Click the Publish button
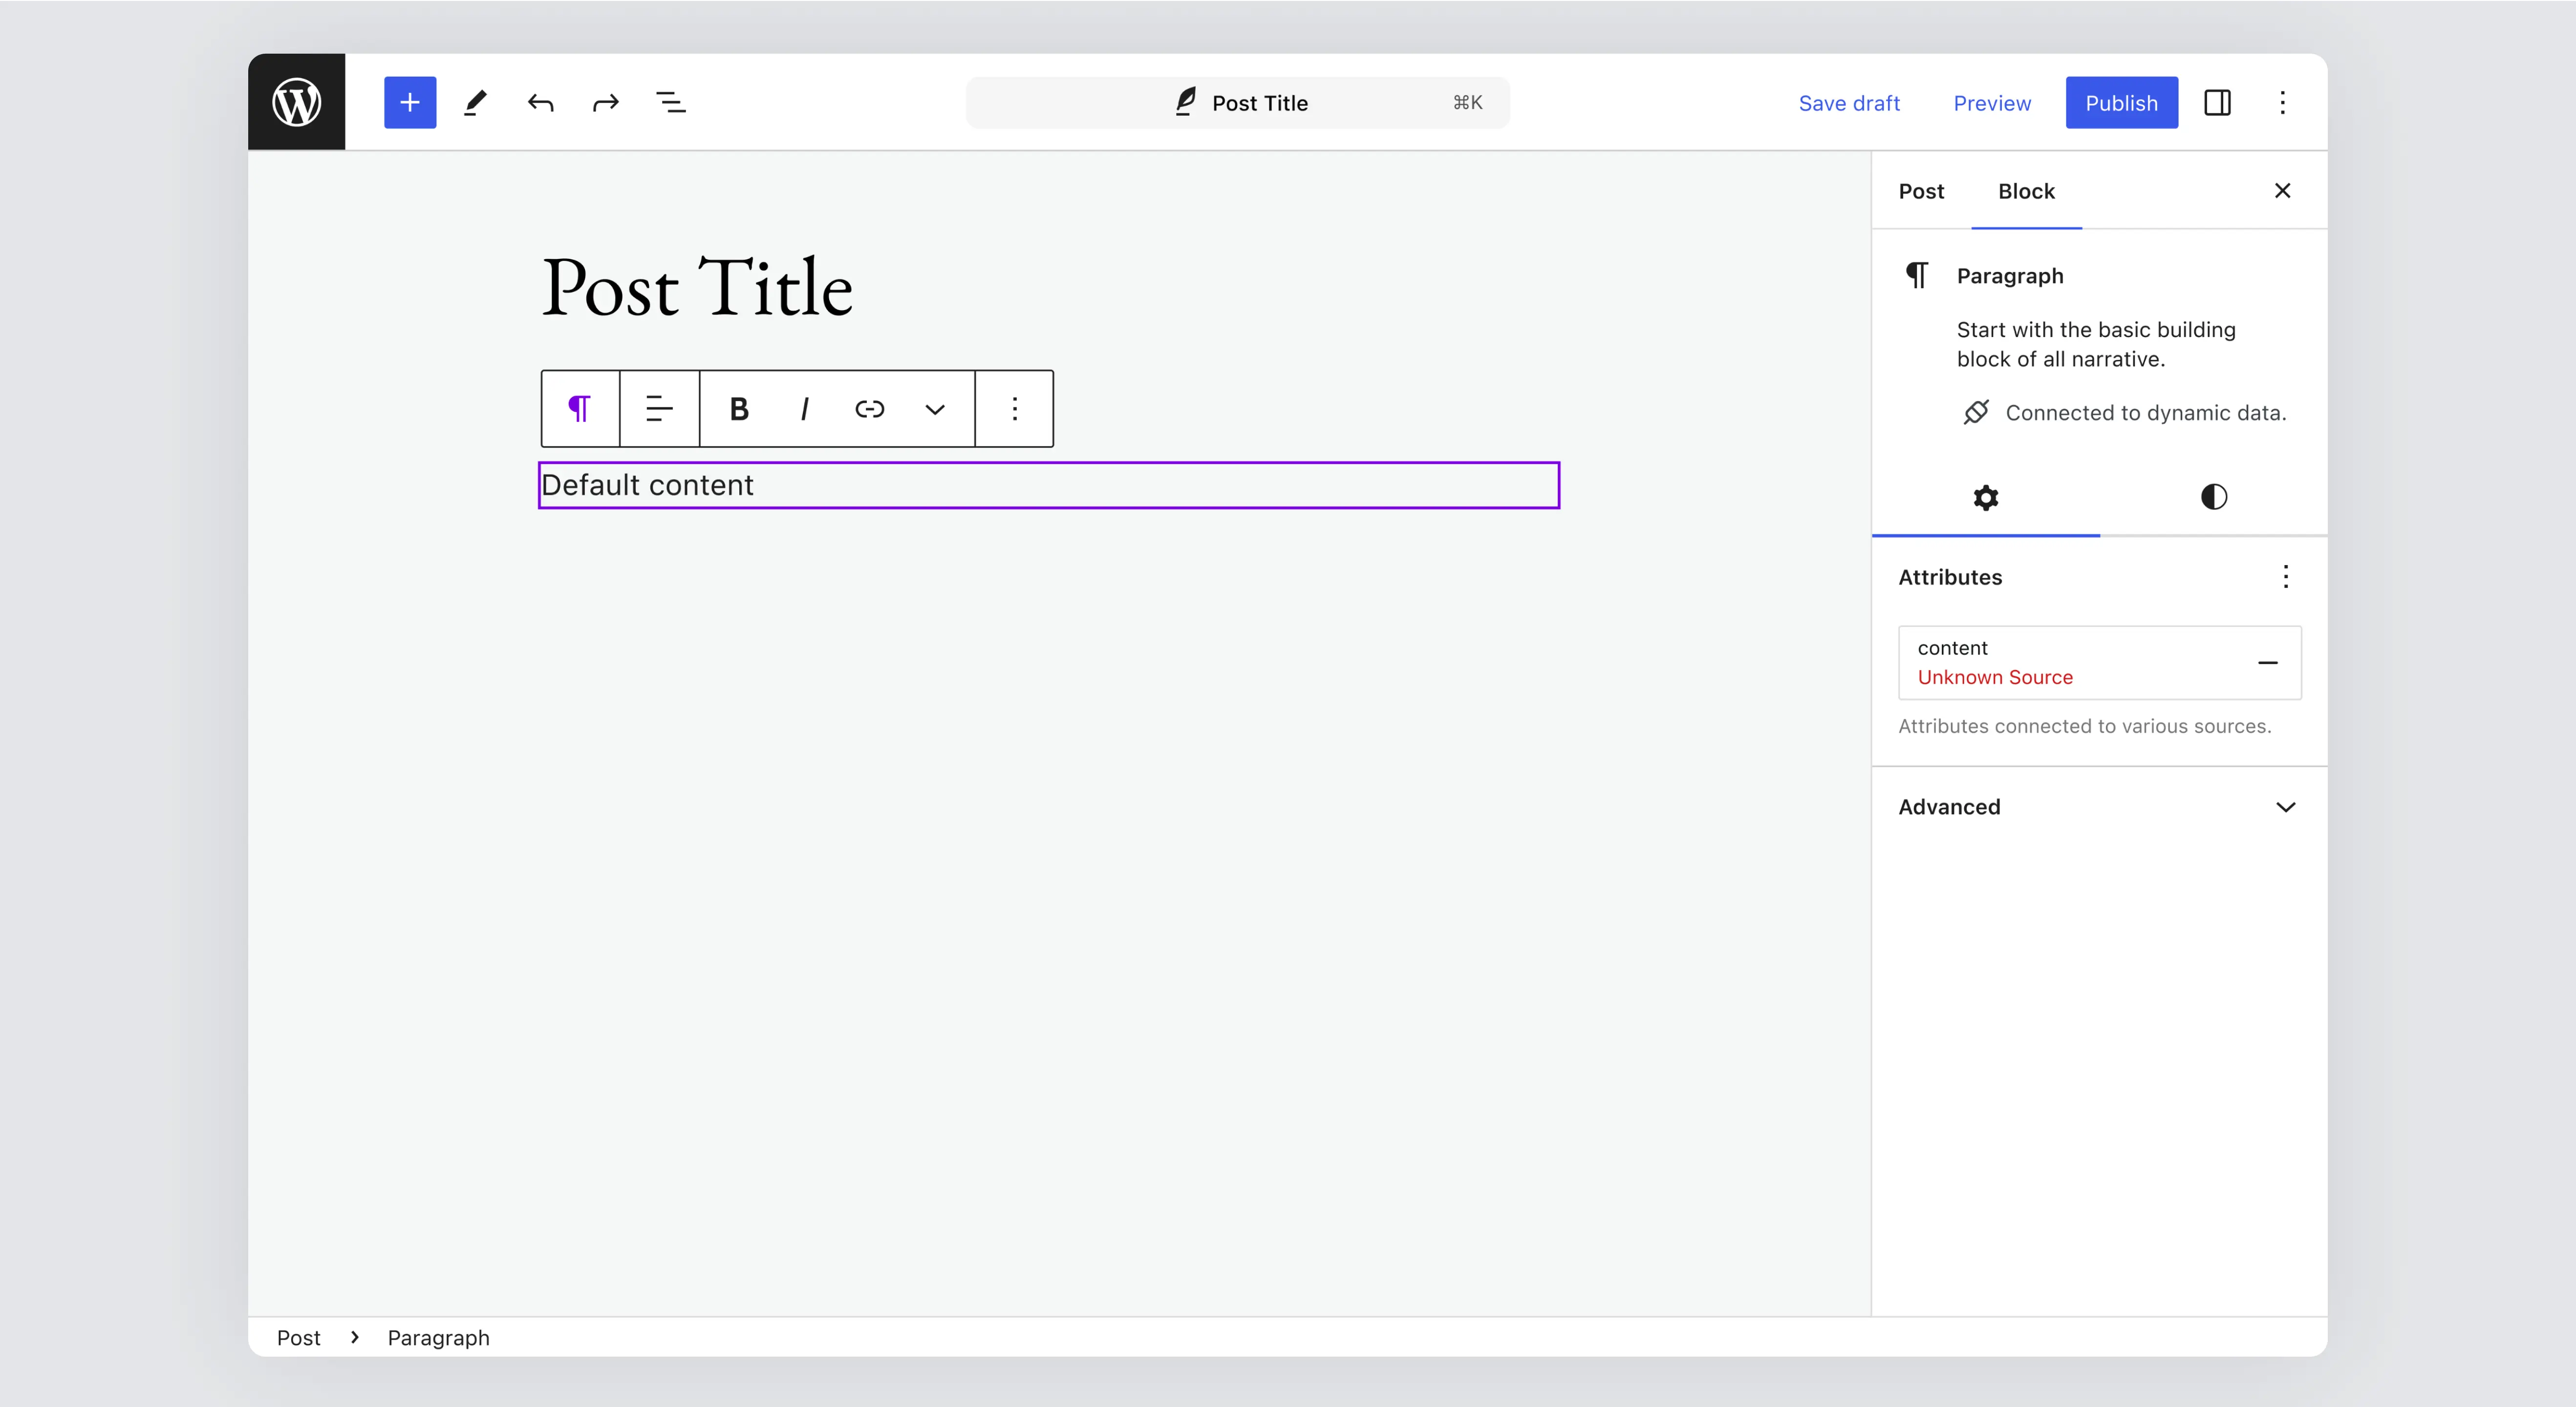 tap(2121, 103)
